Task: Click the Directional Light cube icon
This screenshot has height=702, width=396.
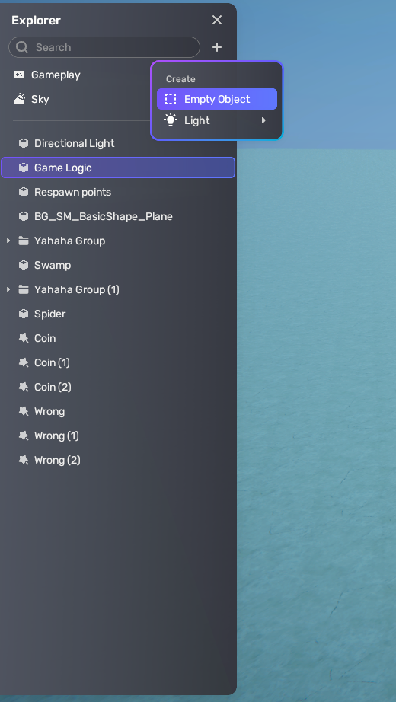Action: click(x=24, y=143)
